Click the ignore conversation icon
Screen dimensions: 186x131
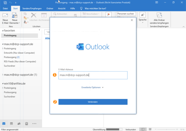pyautogui.click(x=25, y=14)
